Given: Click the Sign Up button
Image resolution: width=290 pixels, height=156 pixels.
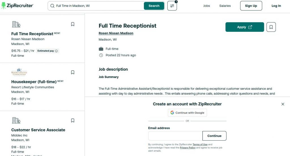Looking at the screenshot, I should 251,6.
